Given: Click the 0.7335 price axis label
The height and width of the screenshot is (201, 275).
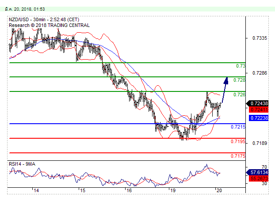Looking at the screenshot, I should click(x=260, y=38).
